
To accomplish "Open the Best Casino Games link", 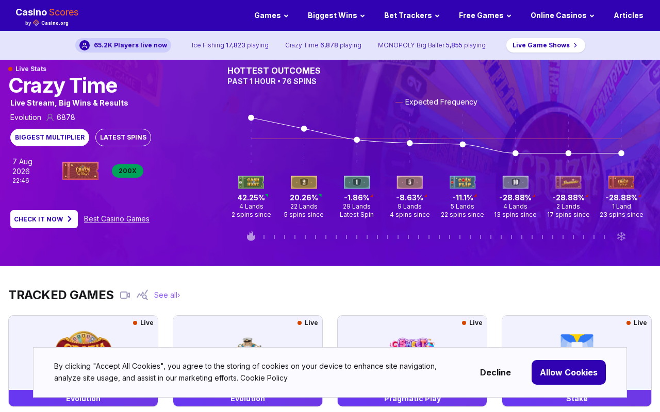I will (x=117, y=219).
